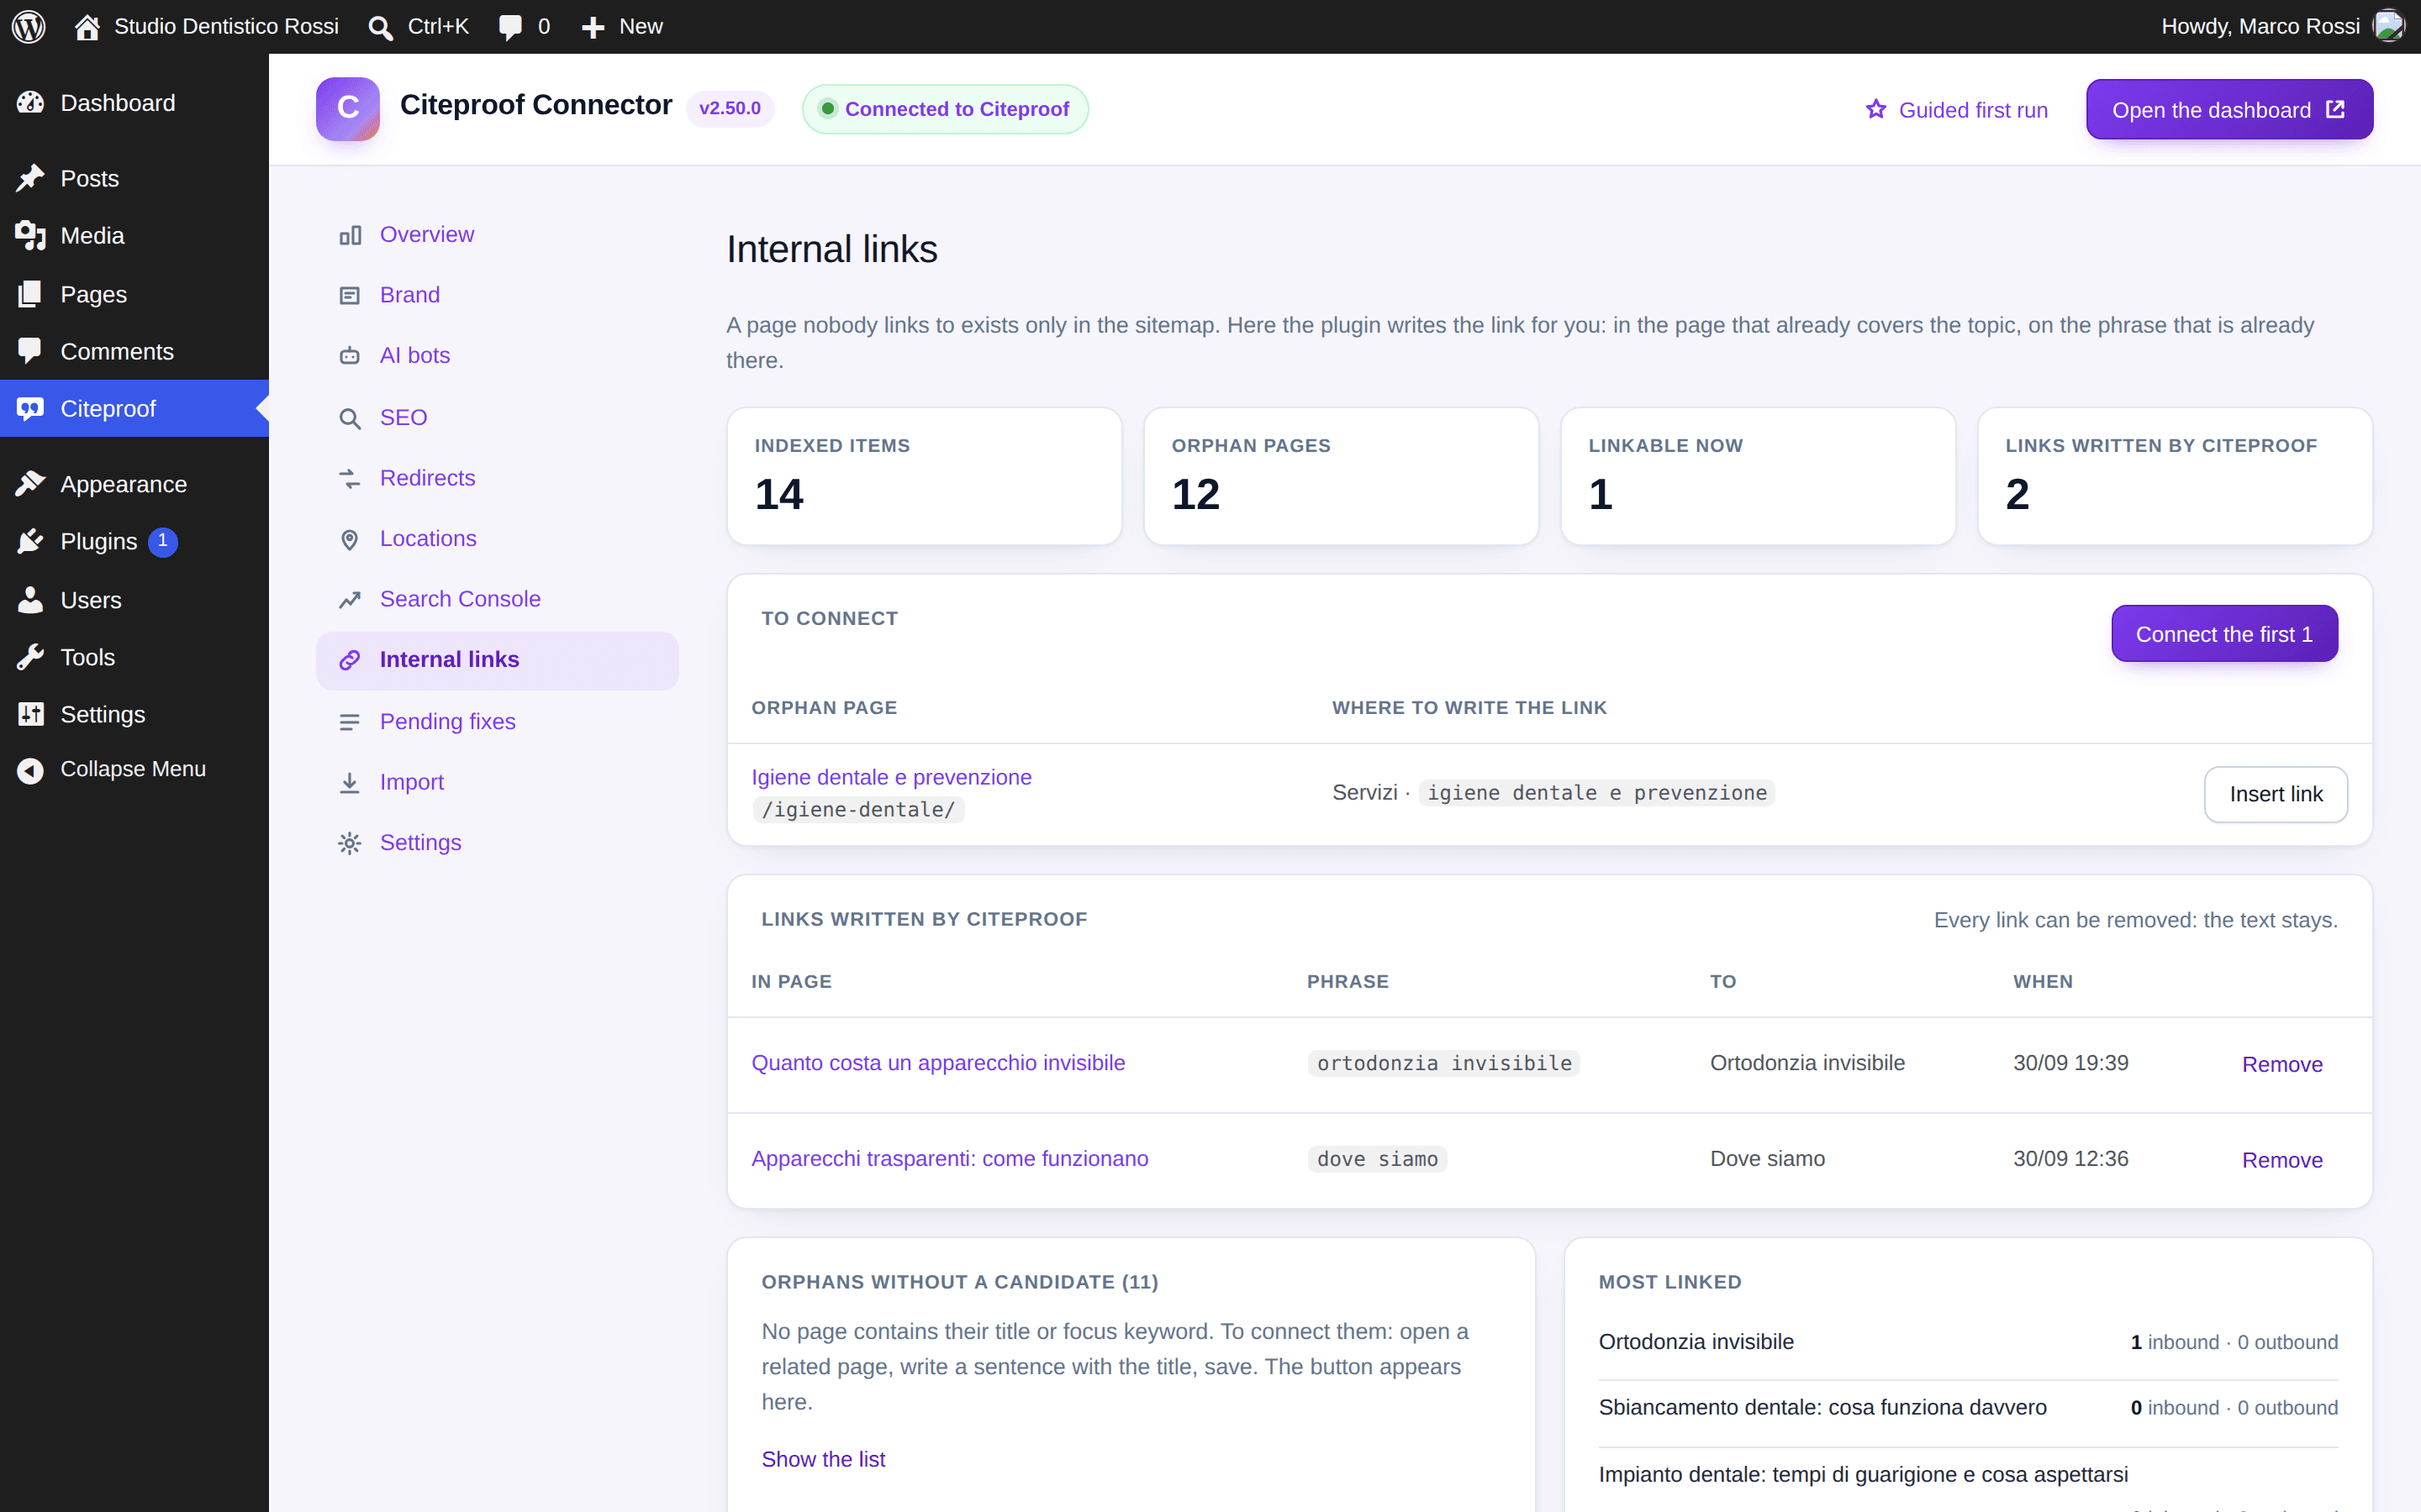Click the SEO magnifier icon
Image resolution: width=2421 pixels, height=1512 pixels.
(349, 418)
